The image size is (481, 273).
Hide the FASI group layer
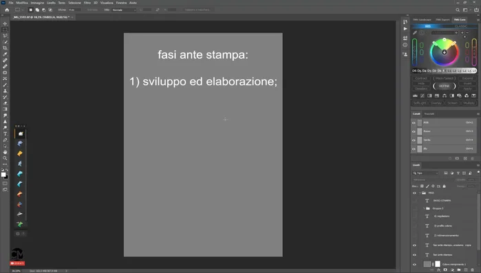point(414,193)
